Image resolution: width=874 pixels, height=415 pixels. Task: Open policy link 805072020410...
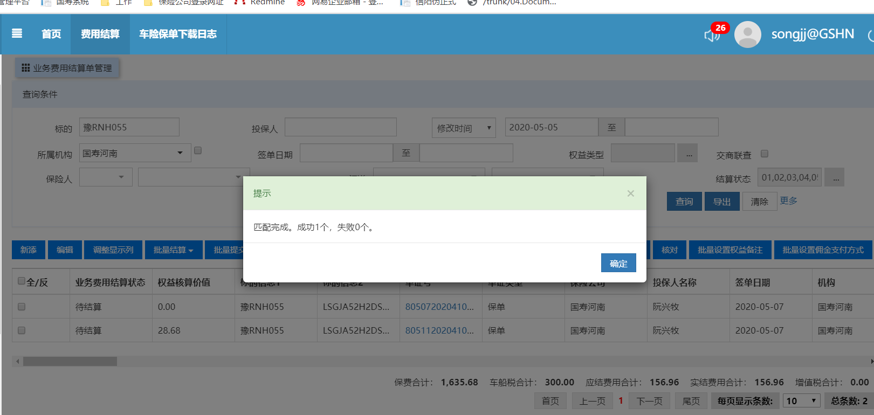pyautogui.click(x=439, y=307)
